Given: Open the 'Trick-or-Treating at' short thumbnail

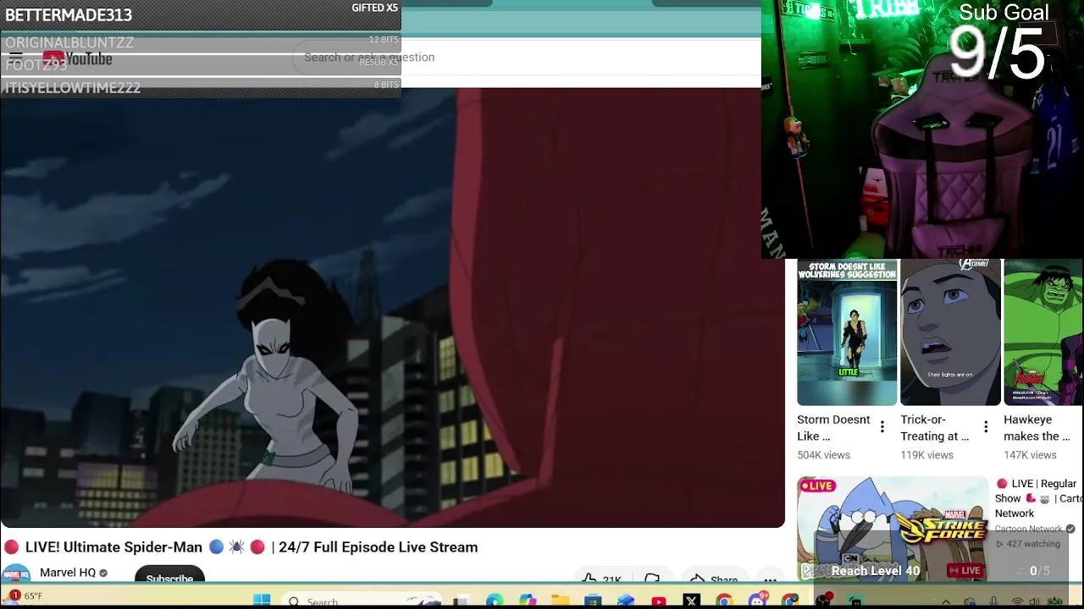Looking at the screenshot, I should coord(950,332).
